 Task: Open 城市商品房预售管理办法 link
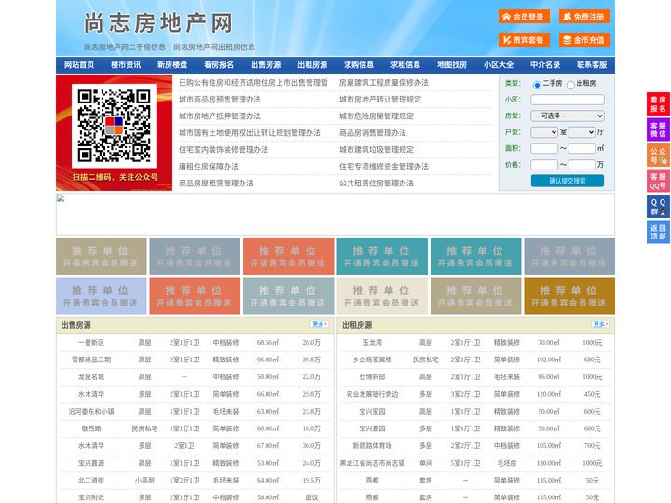tap(220, 100)
